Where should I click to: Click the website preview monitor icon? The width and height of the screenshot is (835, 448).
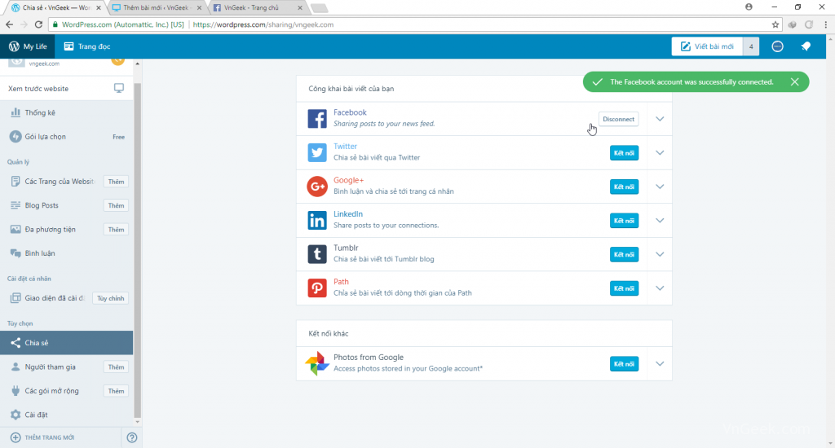(119, 88)
